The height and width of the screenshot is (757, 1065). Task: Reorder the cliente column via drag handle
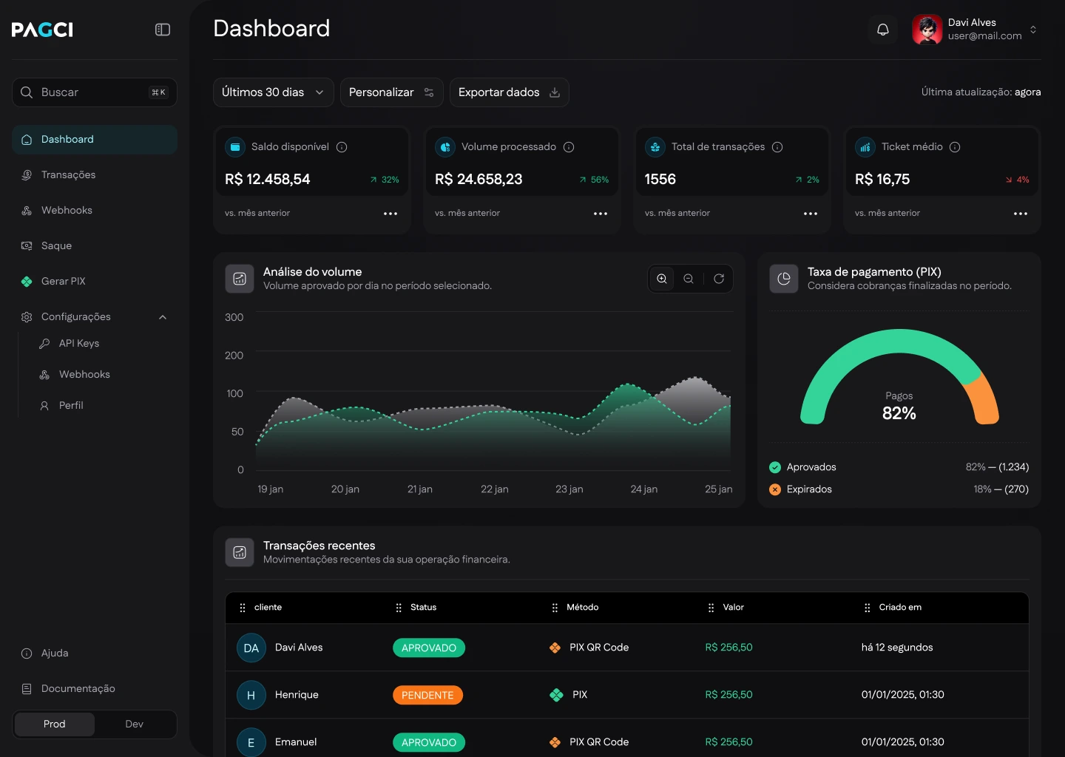(243, 608)
